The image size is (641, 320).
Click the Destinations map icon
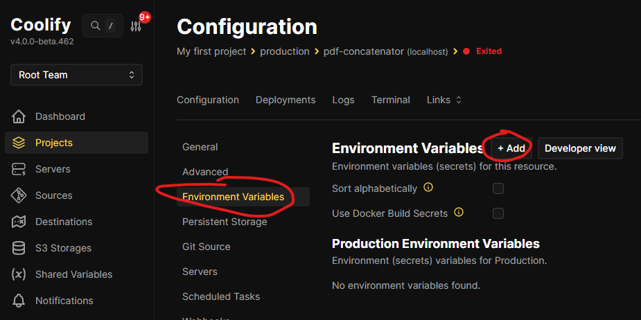tap(19, 222)
